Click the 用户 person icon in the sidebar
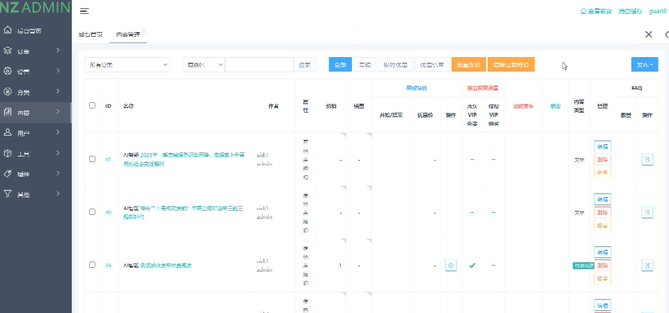 pos(7,132)
